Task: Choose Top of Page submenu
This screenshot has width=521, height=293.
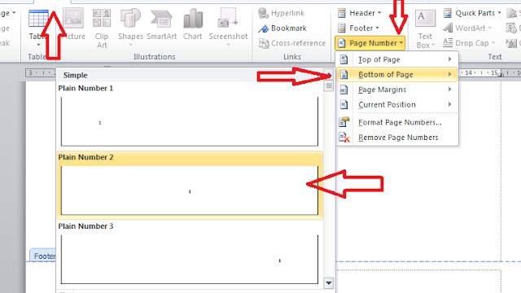Action: coord(397,59)
